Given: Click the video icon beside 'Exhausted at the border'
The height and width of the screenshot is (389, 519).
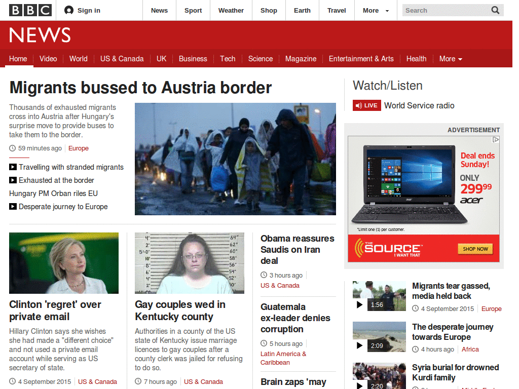Looking at the screenshot, I should [x=12, y=180].
